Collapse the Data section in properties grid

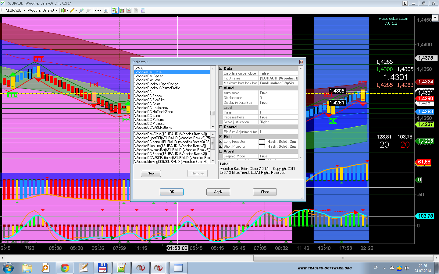pyautogui.click(x=220, y=68)
